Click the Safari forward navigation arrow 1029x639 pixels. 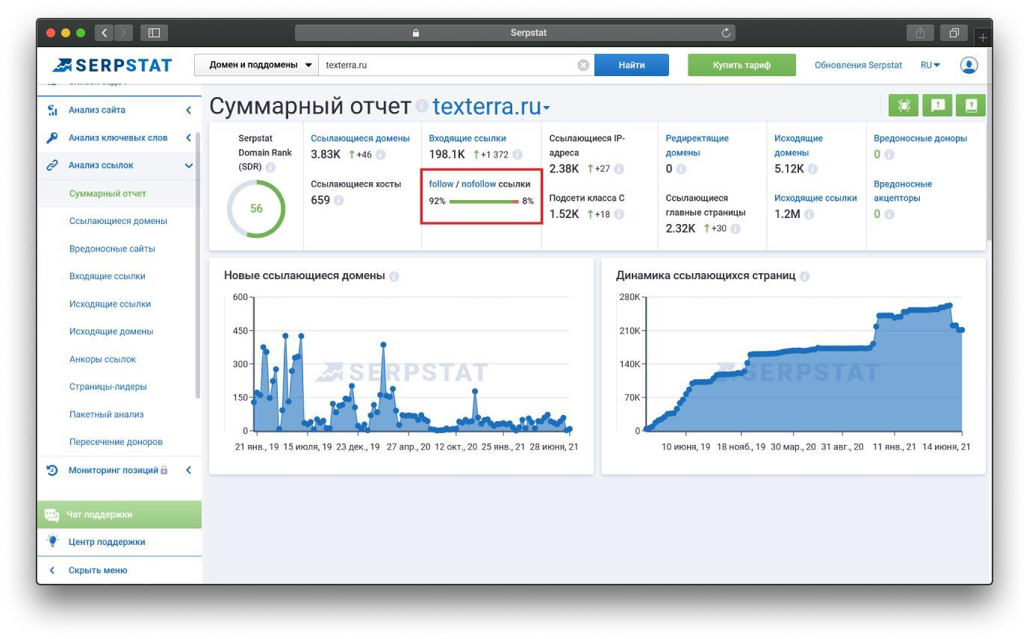tap(124, 33)
